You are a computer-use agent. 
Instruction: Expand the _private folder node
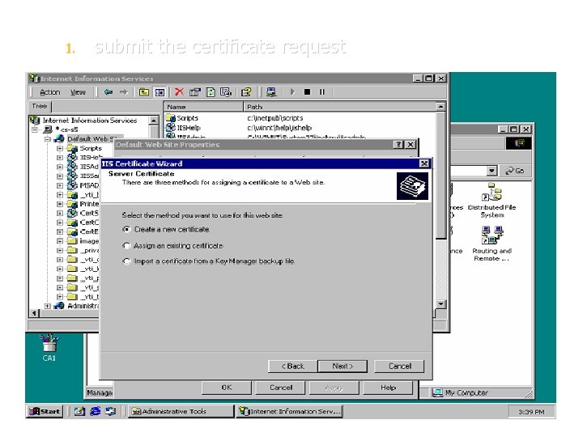pyautogui.click(x=59, y=250)
